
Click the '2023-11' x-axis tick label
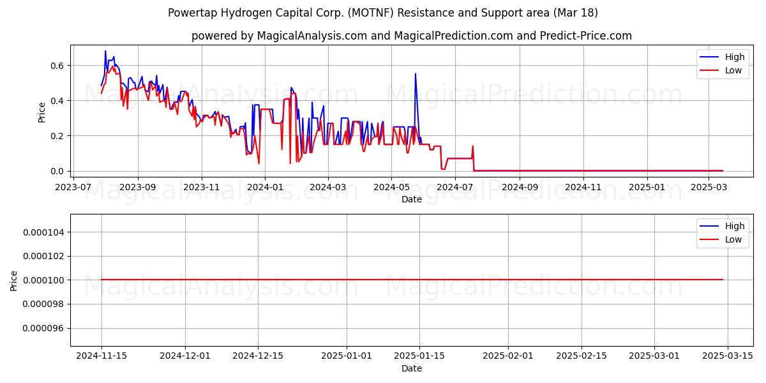202,187
